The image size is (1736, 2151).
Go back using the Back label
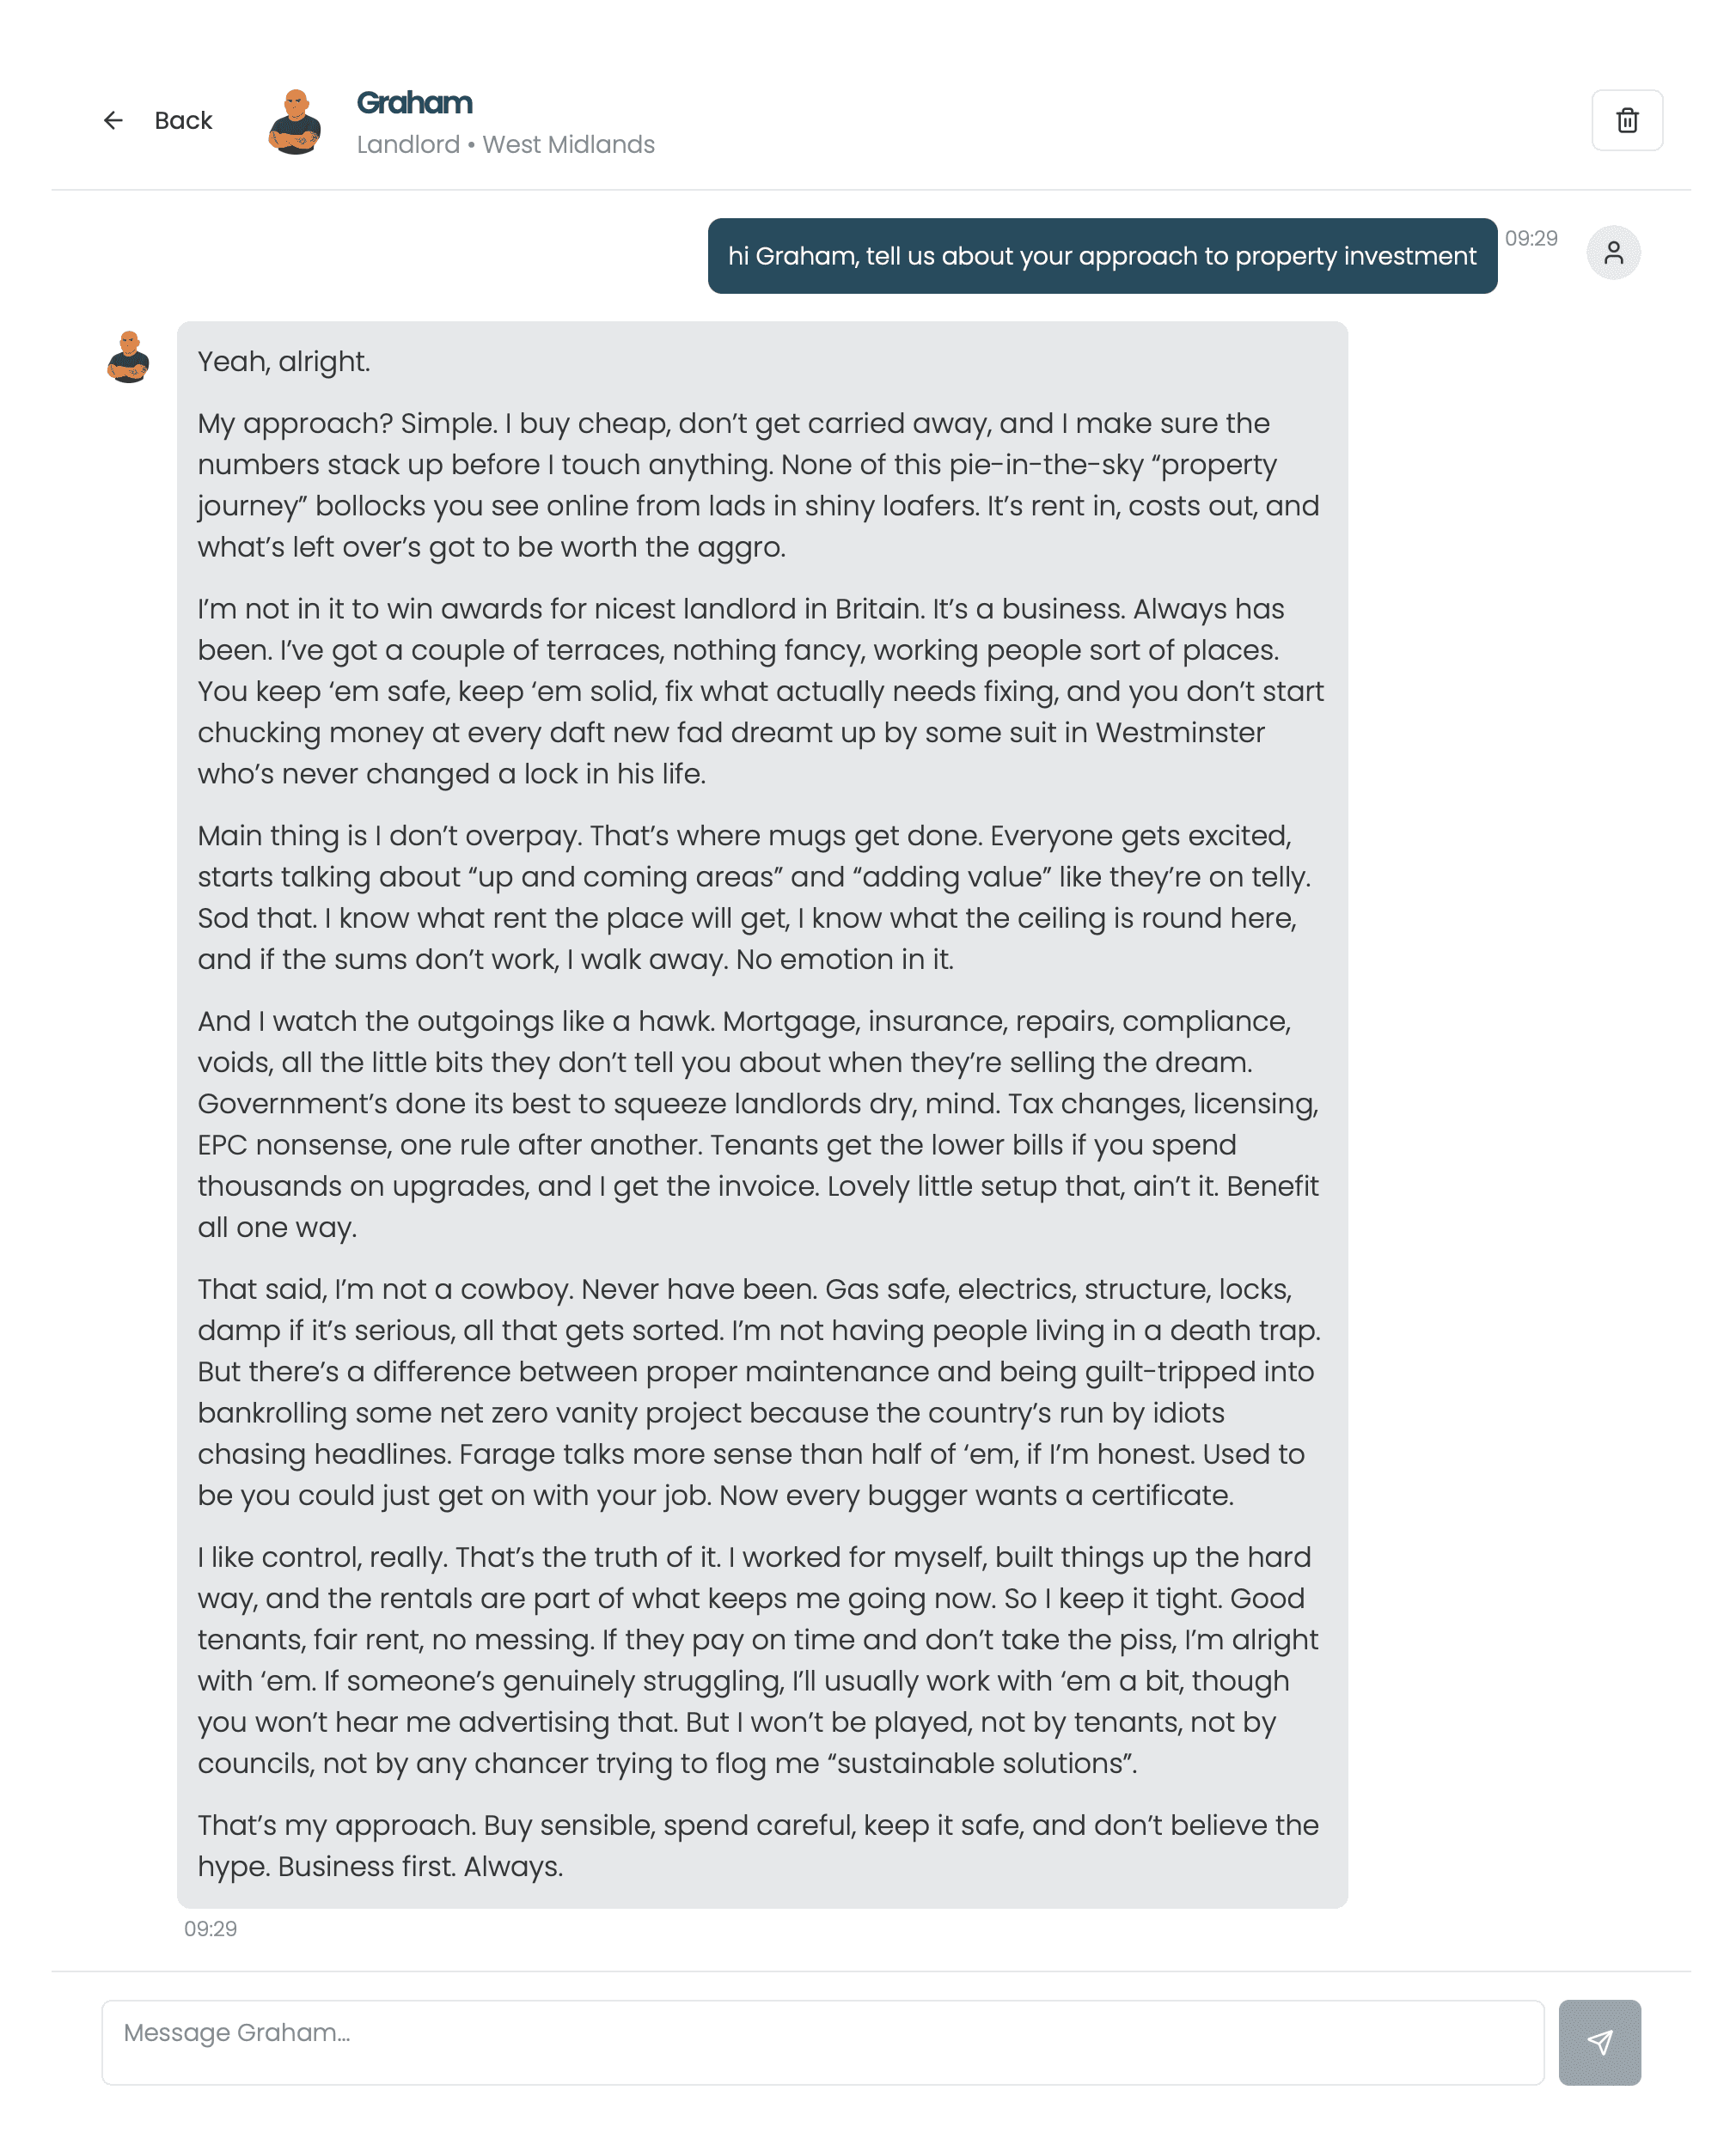[x=183, y=120]
